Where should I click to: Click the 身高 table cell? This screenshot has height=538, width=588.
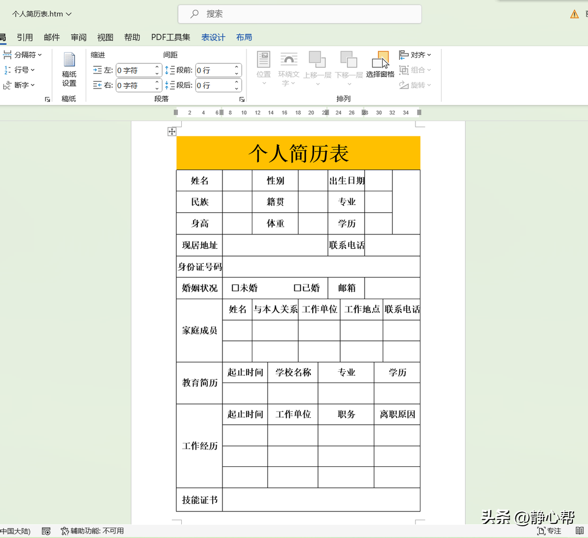tap(199, 223)
